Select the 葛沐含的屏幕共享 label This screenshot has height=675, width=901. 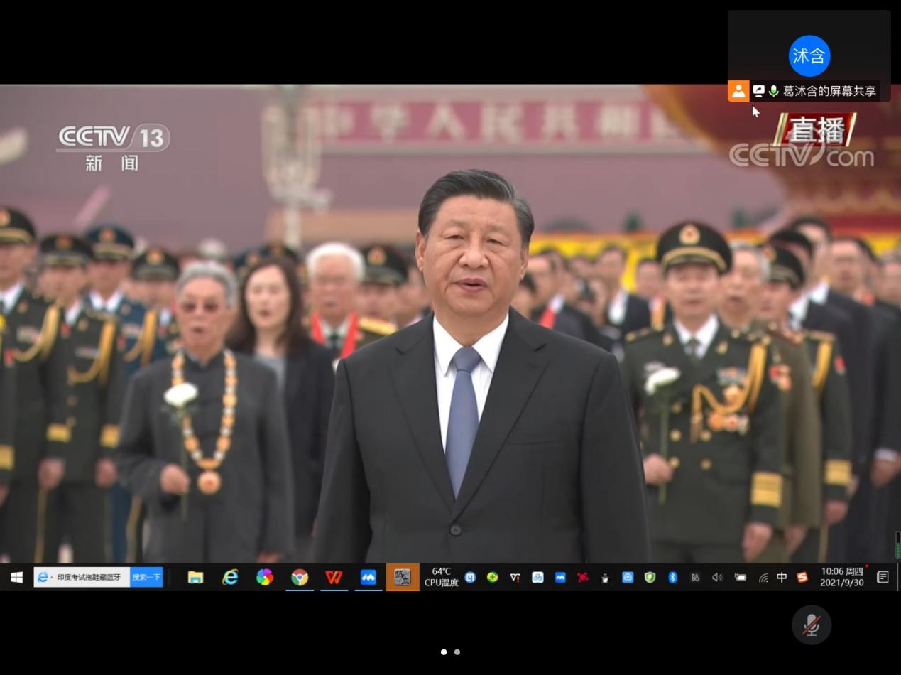(x=829, y=91)
